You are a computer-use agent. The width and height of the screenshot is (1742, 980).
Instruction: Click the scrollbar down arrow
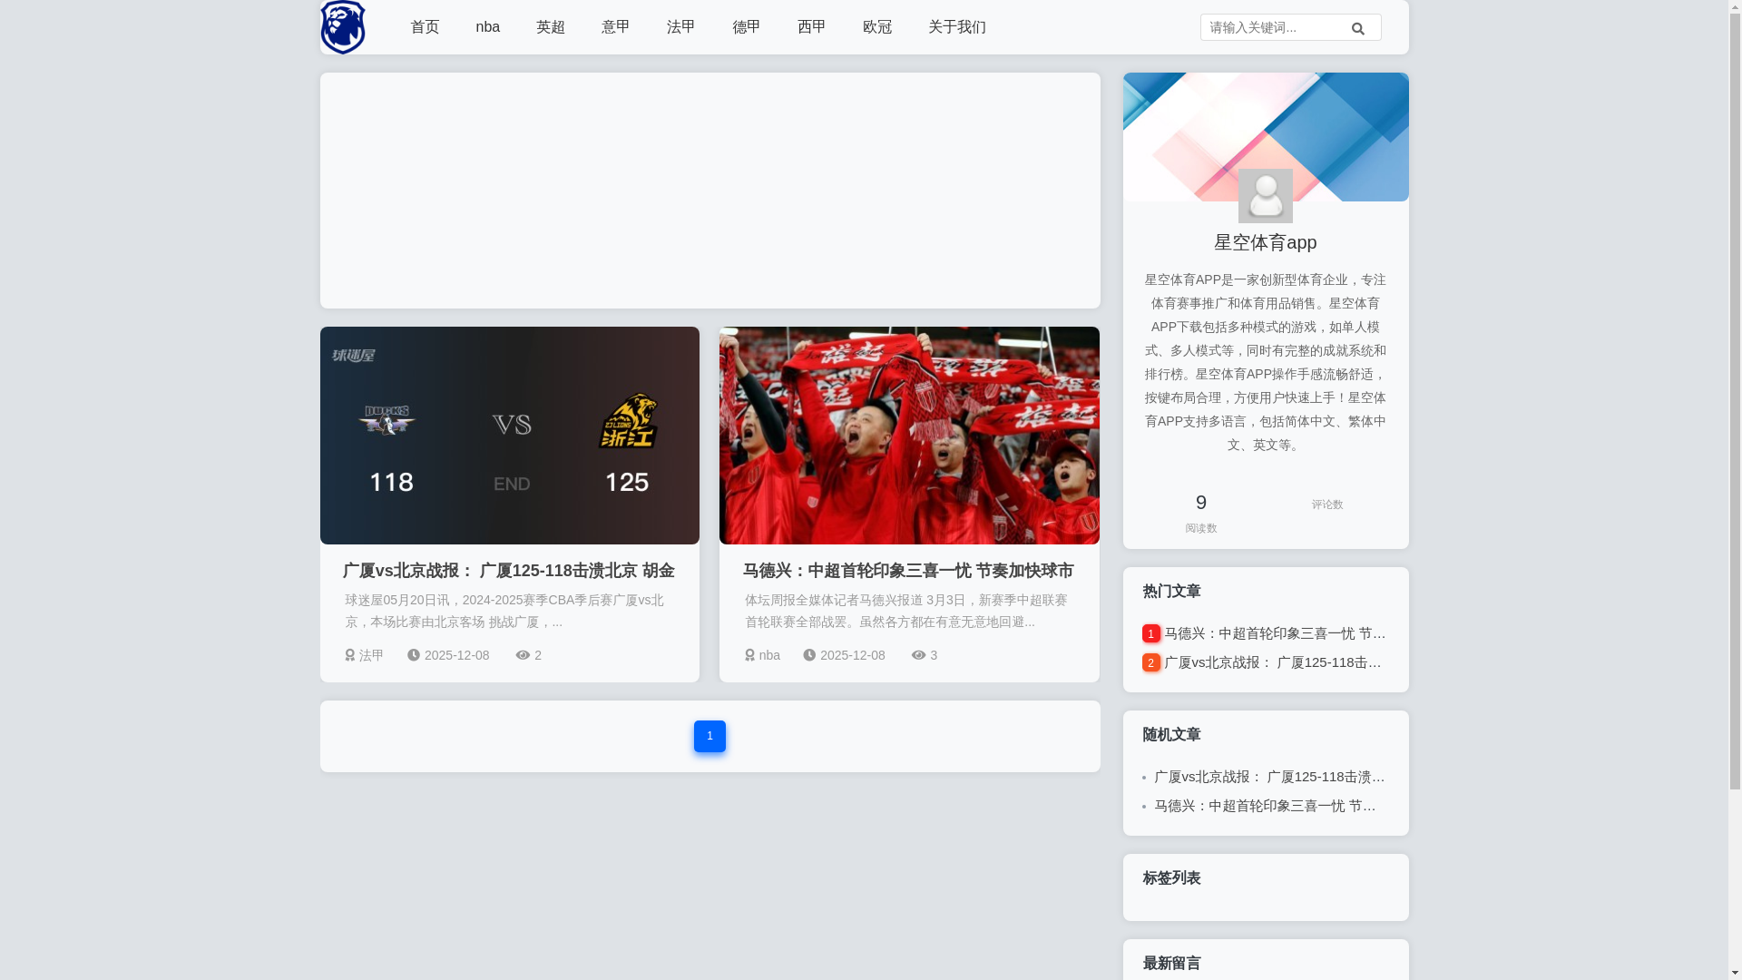1735,974
